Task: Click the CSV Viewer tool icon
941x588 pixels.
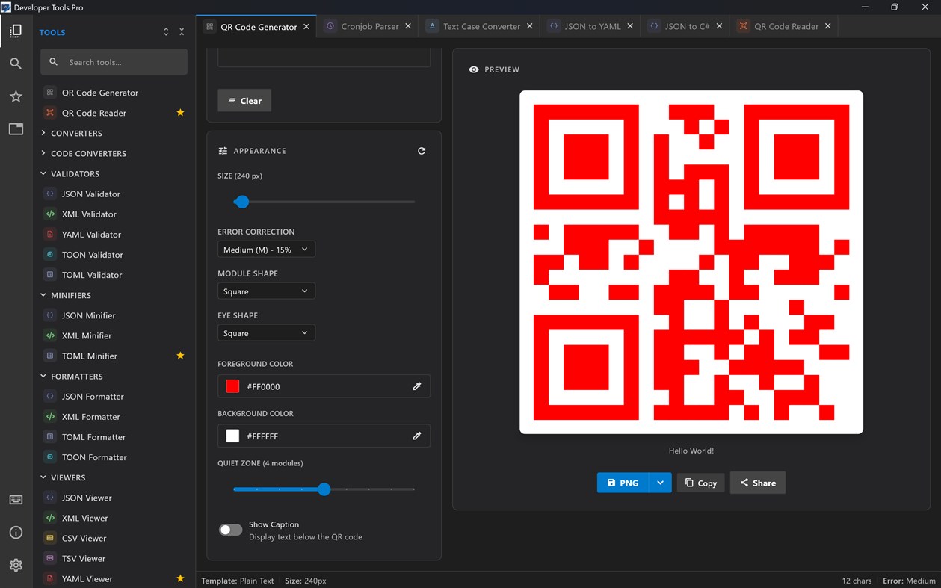Action: tap(50, 538)
